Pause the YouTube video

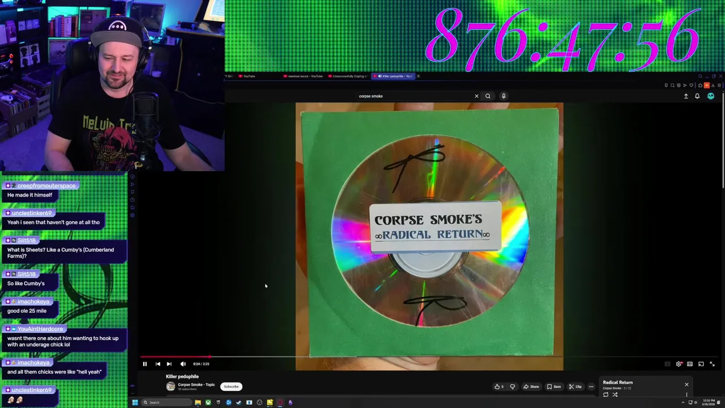coord(144,364)
